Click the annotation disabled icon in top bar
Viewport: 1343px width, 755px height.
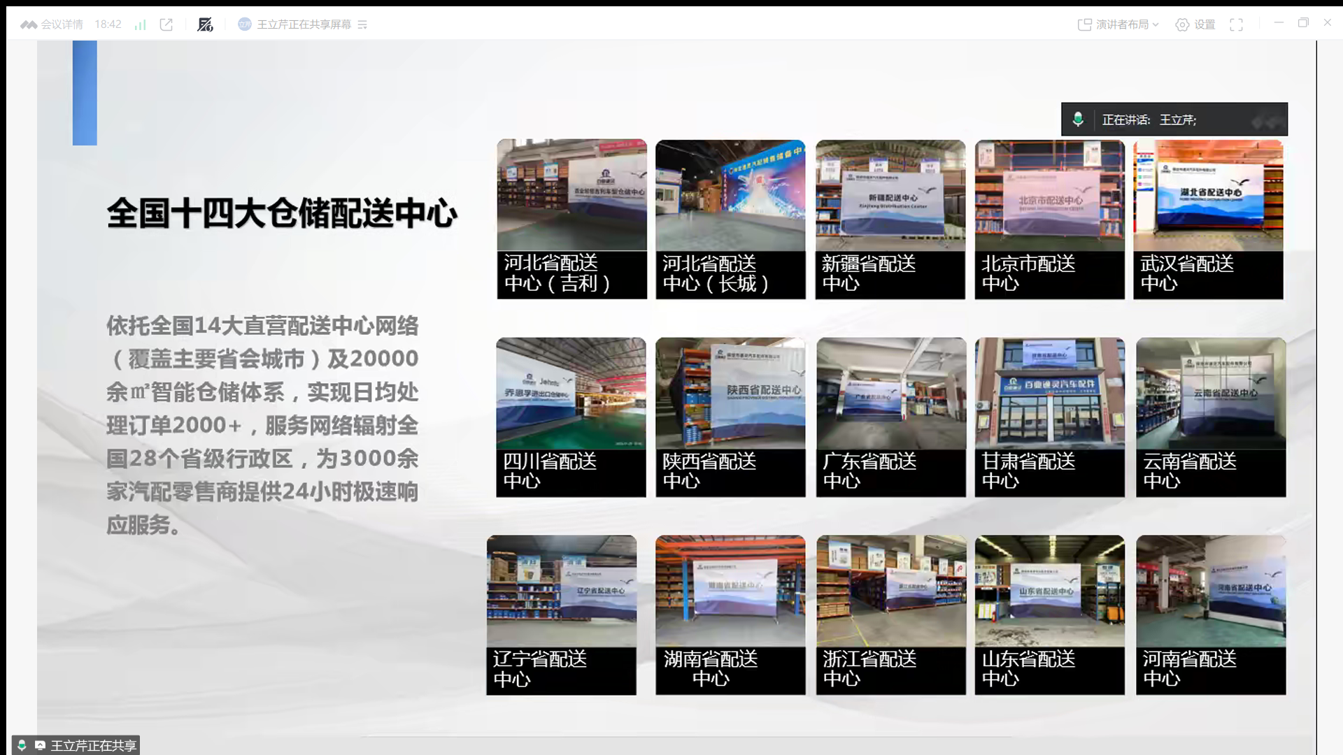point(205,24)
